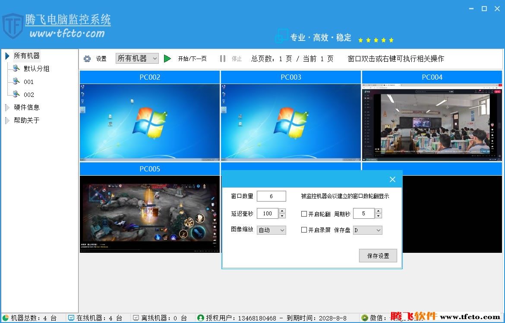Image resolution: width=505 pixels, height=323 pixels.
Task: Click the PC004 window header
Action: coord(432,77)
